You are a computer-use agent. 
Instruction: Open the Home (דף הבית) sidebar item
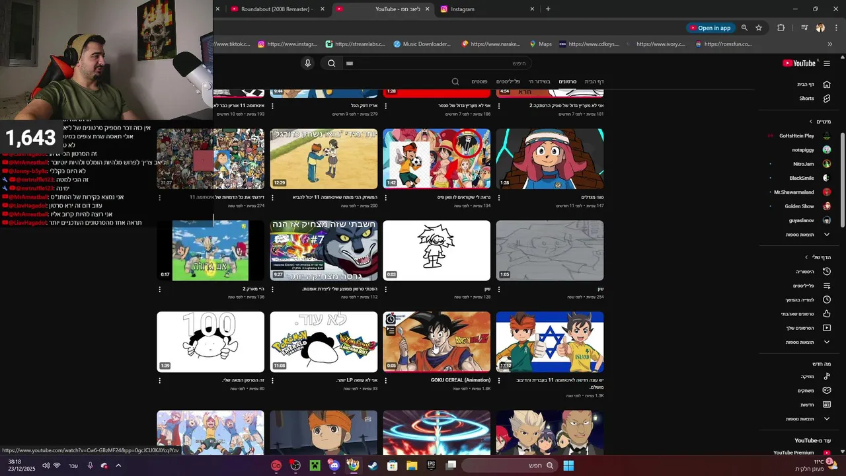click(814, 85)
